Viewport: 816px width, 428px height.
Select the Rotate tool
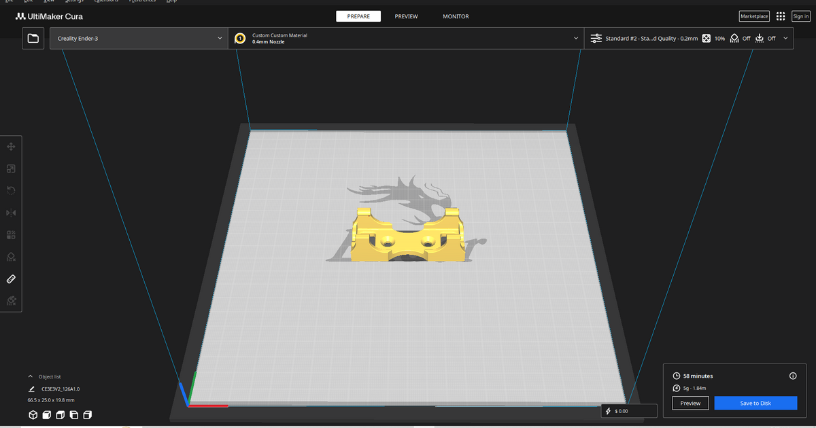[x=11, y=191]
